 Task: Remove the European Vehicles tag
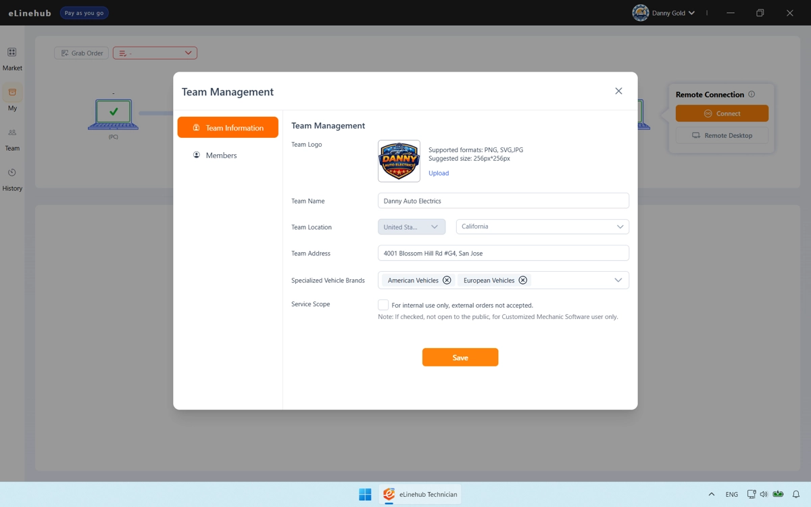(x=522, y=280)
